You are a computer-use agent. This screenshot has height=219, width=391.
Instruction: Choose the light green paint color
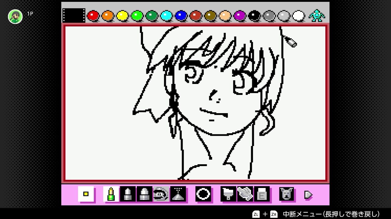point(137,16)
